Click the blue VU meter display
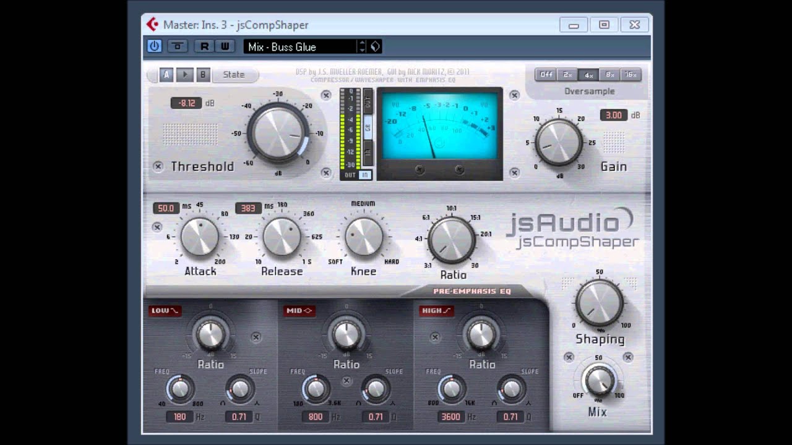Viewport: 792px width, 445px height. click(439, 127)
